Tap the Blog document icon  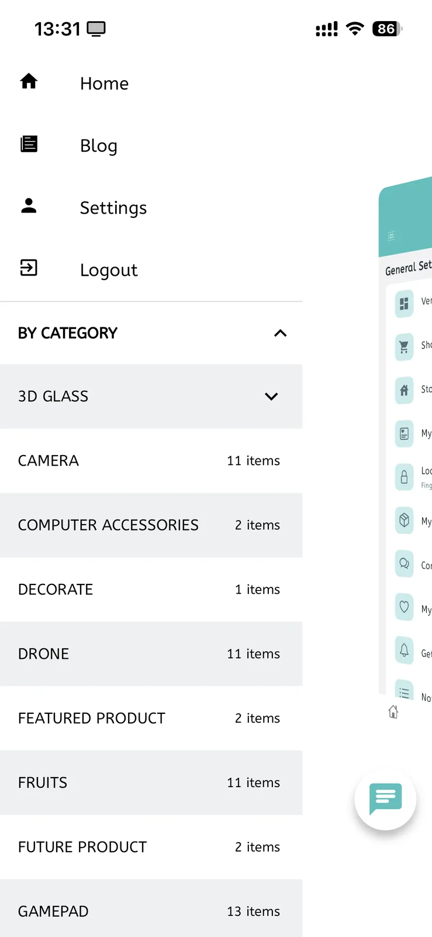pyautogui.click(x=29, y=143)
